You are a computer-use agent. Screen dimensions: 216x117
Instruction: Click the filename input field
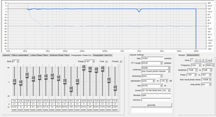[x=156, y=95]
